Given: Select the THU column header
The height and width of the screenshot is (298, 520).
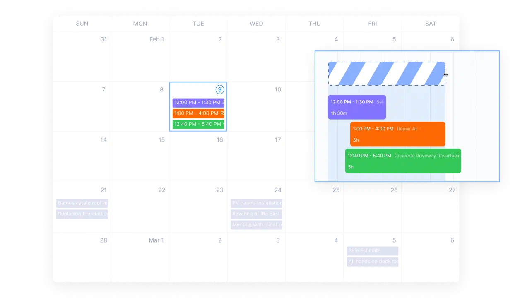Looking at the screenshot, I should (314, 24).
